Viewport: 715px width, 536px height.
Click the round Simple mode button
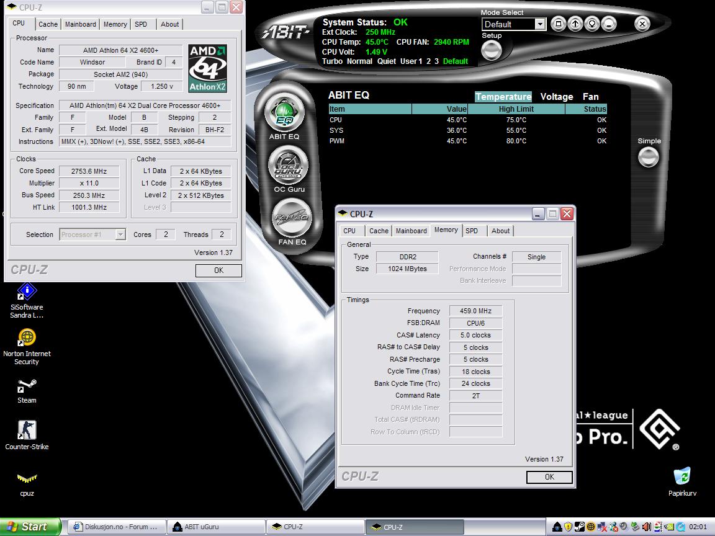click(x=648, y=157)
